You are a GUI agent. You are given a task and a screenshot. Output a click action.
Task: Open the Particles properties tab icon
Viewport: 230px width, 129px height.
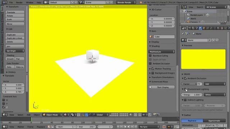(x=225, y=28)
